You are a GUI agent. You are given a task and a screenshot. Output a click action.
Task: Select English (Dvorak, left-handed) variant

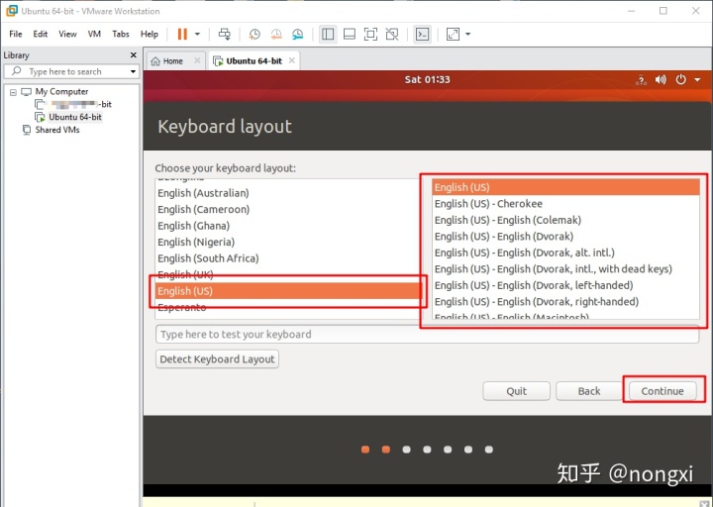(565, 285)
